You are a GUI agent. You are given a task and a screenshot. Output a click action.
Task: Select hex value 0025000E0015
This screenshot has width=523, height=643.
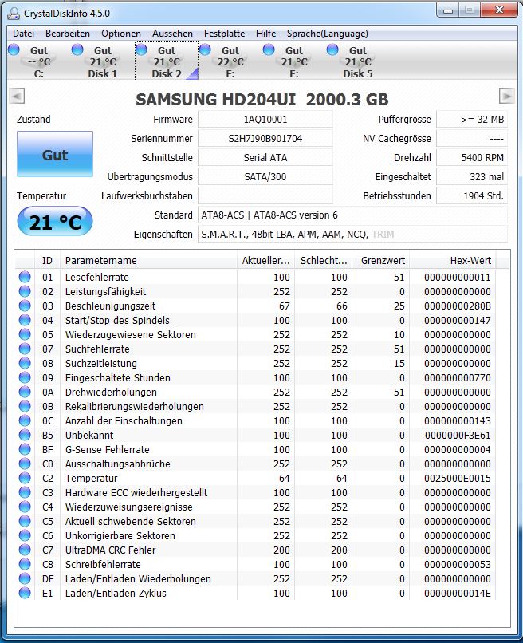[x=458, y=478]
